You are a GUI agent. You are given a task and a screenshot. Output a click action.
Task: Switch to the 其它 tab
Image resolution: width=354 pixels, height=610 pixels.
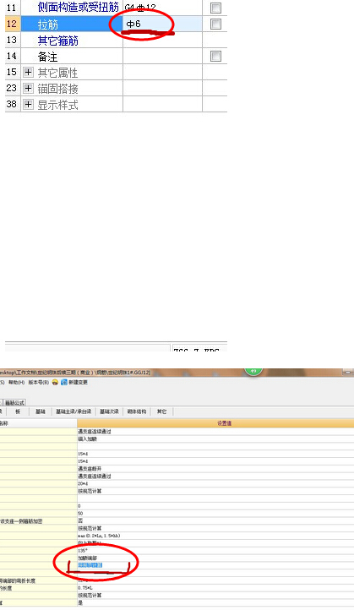pyautogui.click(x=161, y=411)
